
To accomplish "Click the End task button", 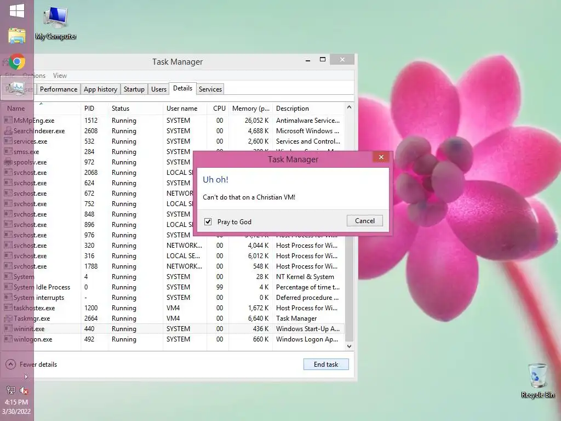I will [326, 365].
